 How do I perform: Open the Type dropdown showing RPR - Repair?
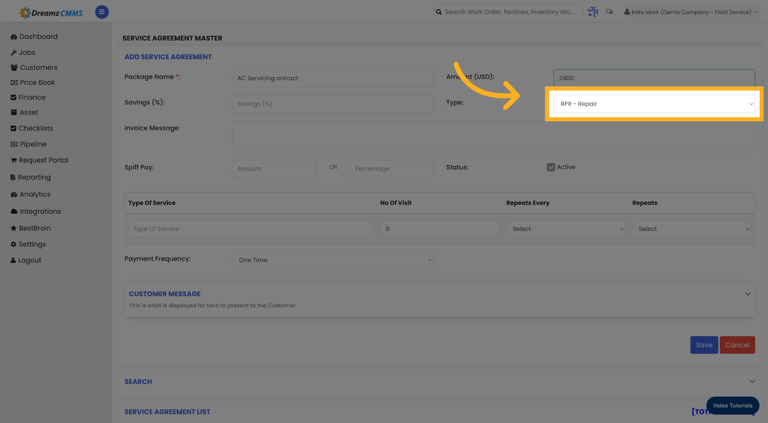(x=654, y=104)
